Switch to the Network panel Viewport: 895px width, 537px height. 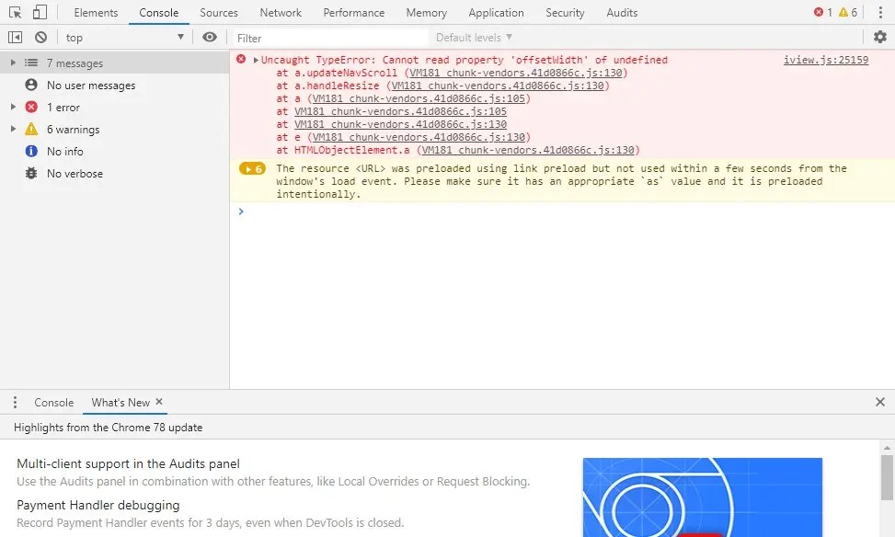(x=280, y=12)
